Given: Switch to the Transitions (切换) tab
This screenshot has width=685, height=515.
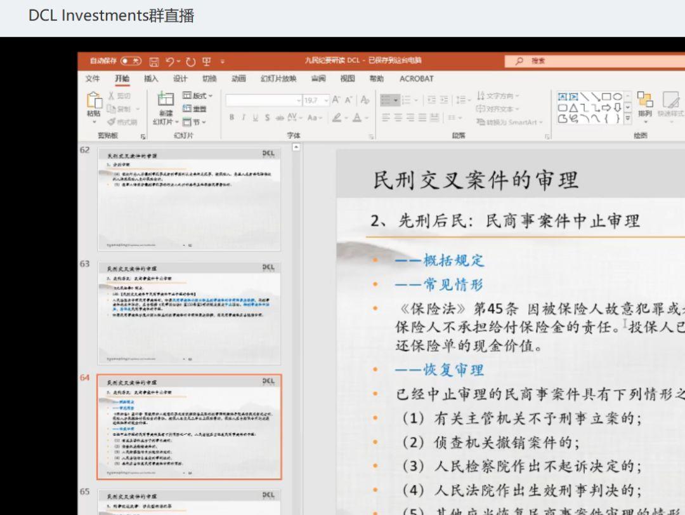Looking at the screenshot, I should [209, 79].
